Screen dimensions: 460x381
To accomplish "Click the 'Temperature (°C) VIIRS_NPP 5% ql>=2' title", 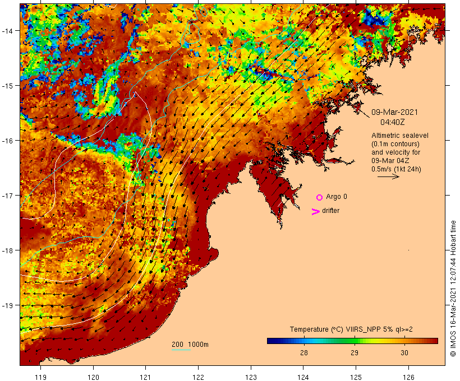I will point(351,329).
